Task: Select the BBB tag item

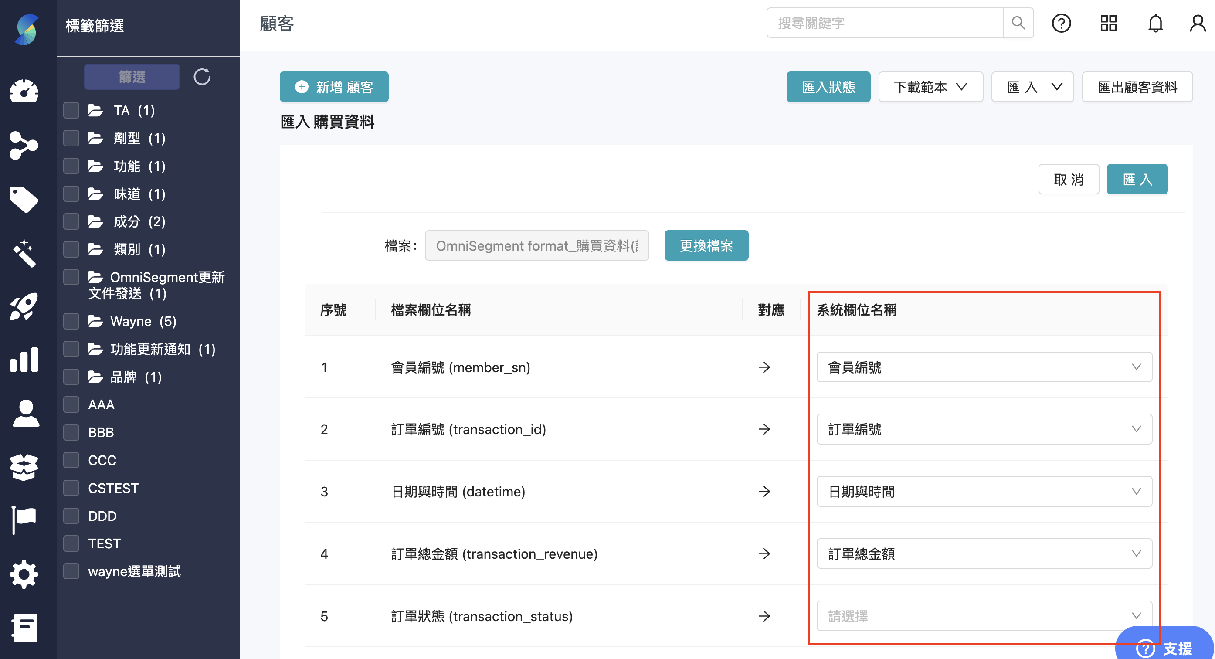Action: 101,432
